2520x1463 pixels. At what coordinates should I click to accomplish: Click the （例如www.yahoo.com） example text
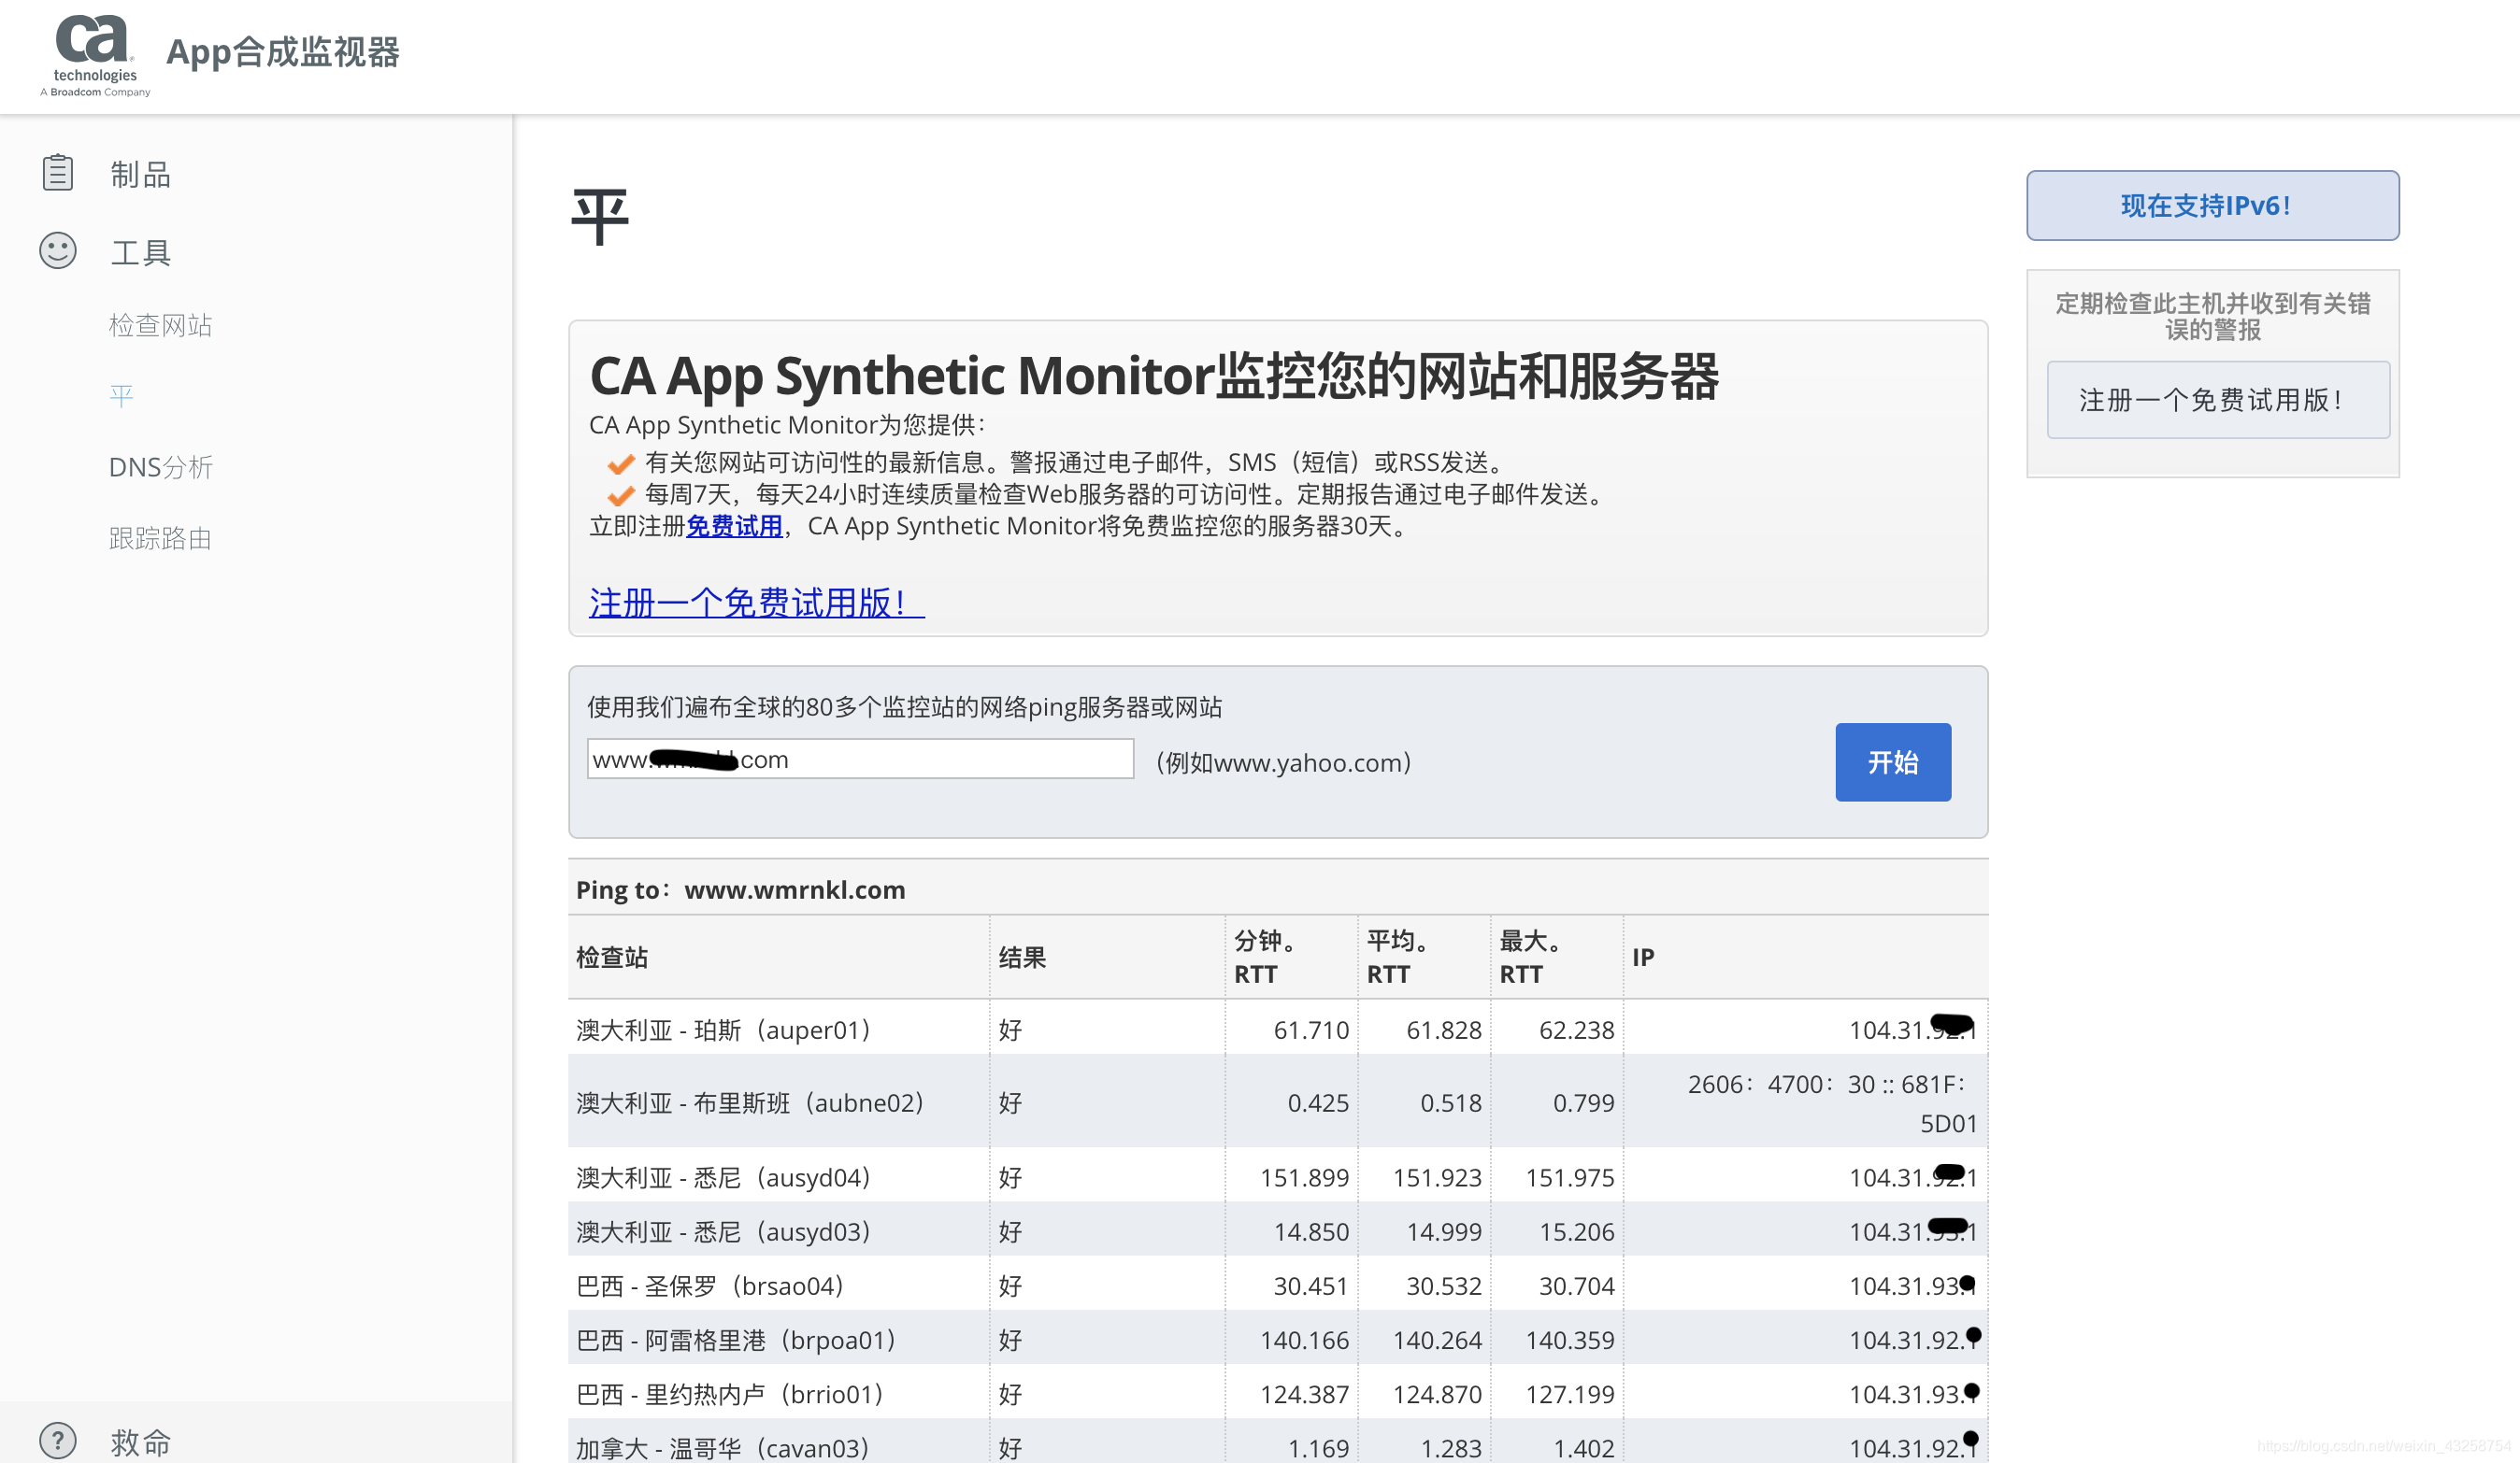pyautogui.click(x=1284, y=762)
